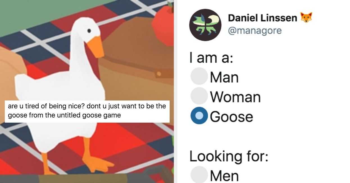350x183 pixels.
Task: Click the "I am a:" heading
Action: (211, 58)
